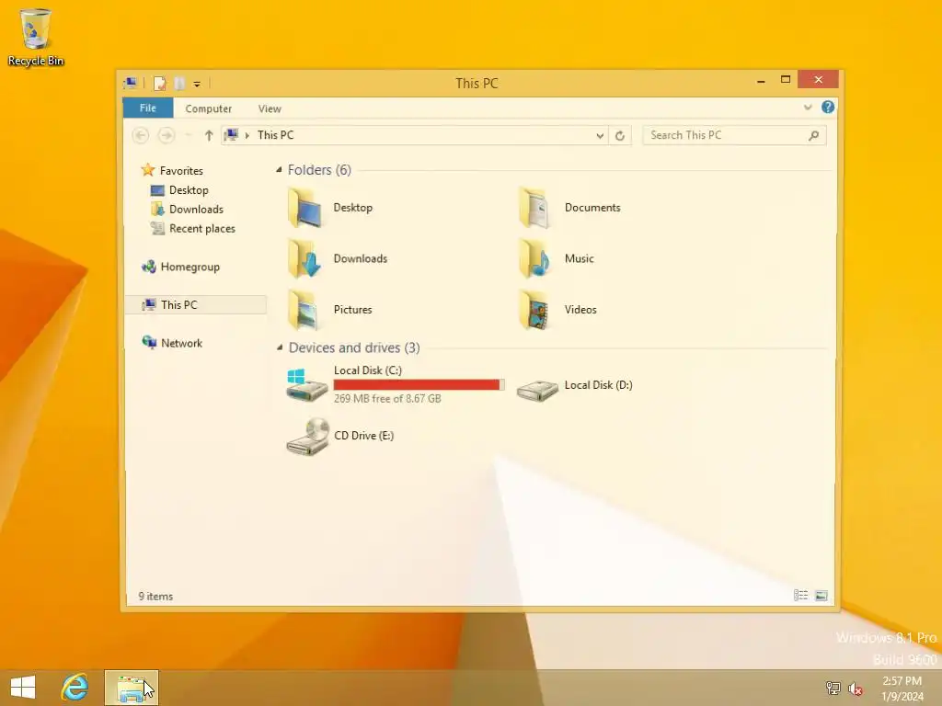This screenshot has width=942, height=706.
Task: Select This PC in the navigation pane
Action: (x=196, y=305)
